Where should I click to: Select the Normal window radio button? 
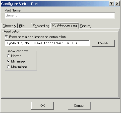(8, 56)
